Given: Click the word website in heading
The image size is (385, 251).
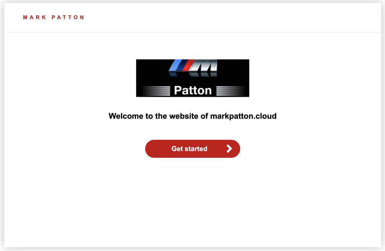Looking at the screenshot, I should [184, 116].
